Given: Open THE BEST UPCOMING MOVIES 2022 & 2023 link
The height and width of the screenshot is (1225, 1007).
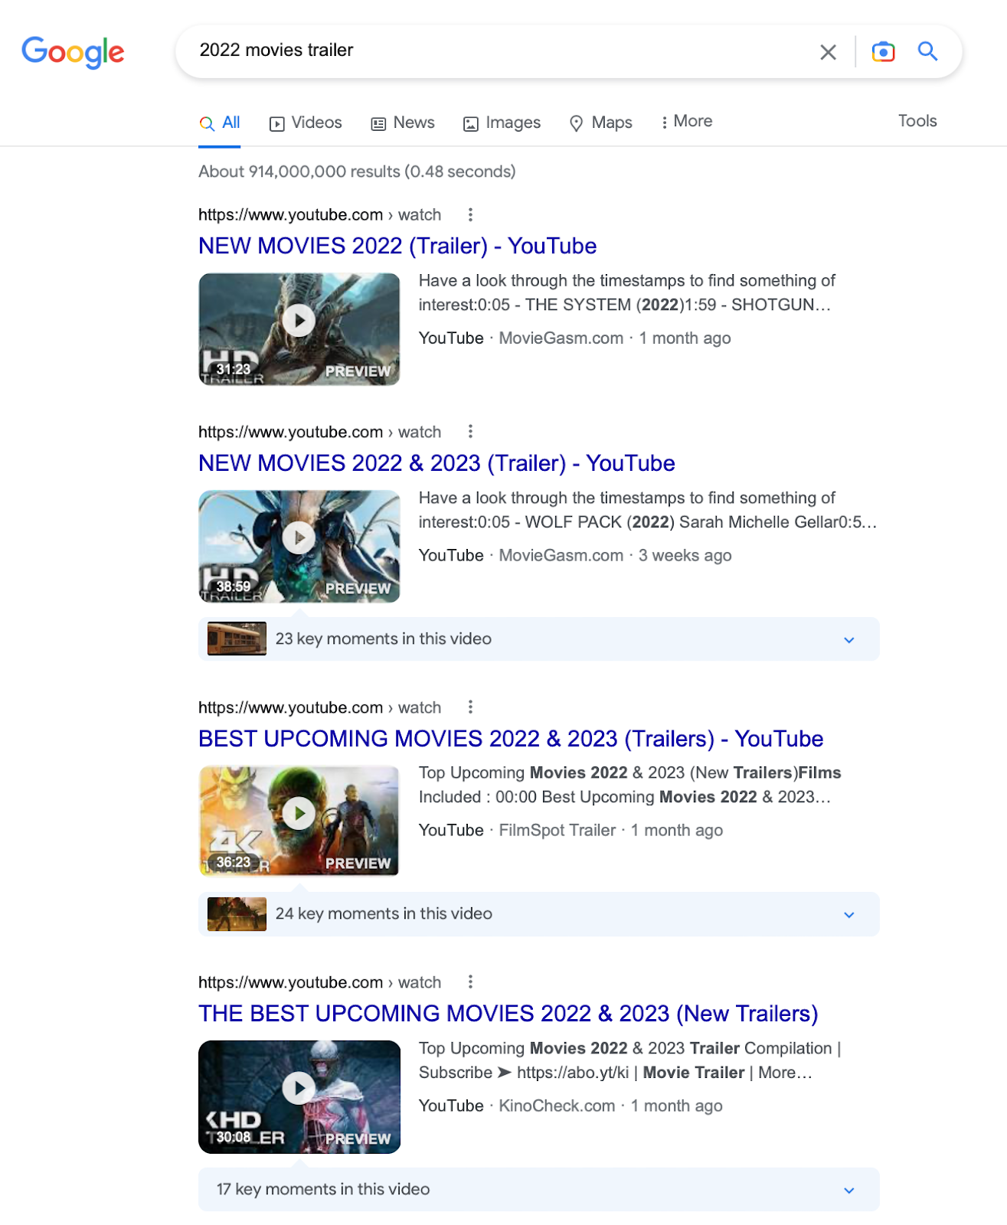Looking at the screenshot, I should [x=508, y=1014].
